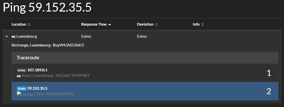Click the Traceroute panel header
Image resolution: width=284 pixels, height=107 pixels.
pos(145,58)
